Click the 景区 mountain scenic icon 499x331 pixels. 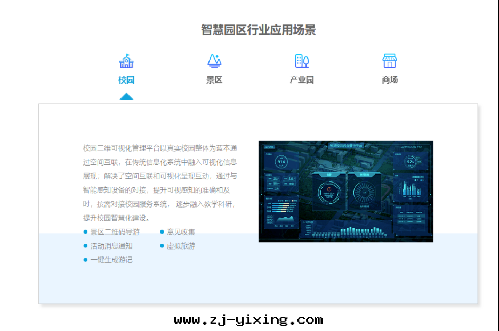click(214, 60)
